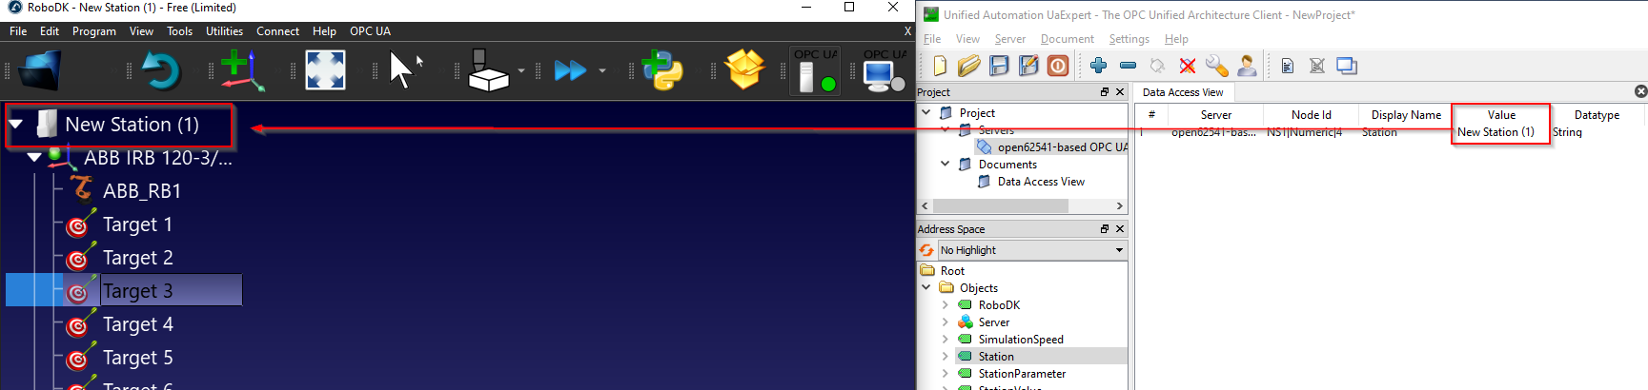The height and width of the screenshot is (390, 1648).
Task: Collapse the Documents node in Project tree
Action: (x=945, y=164)
